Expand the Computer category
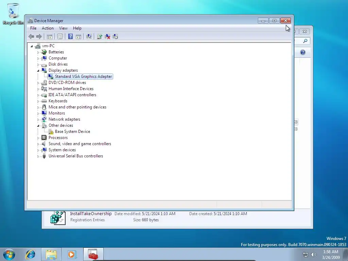 [38, 58]
